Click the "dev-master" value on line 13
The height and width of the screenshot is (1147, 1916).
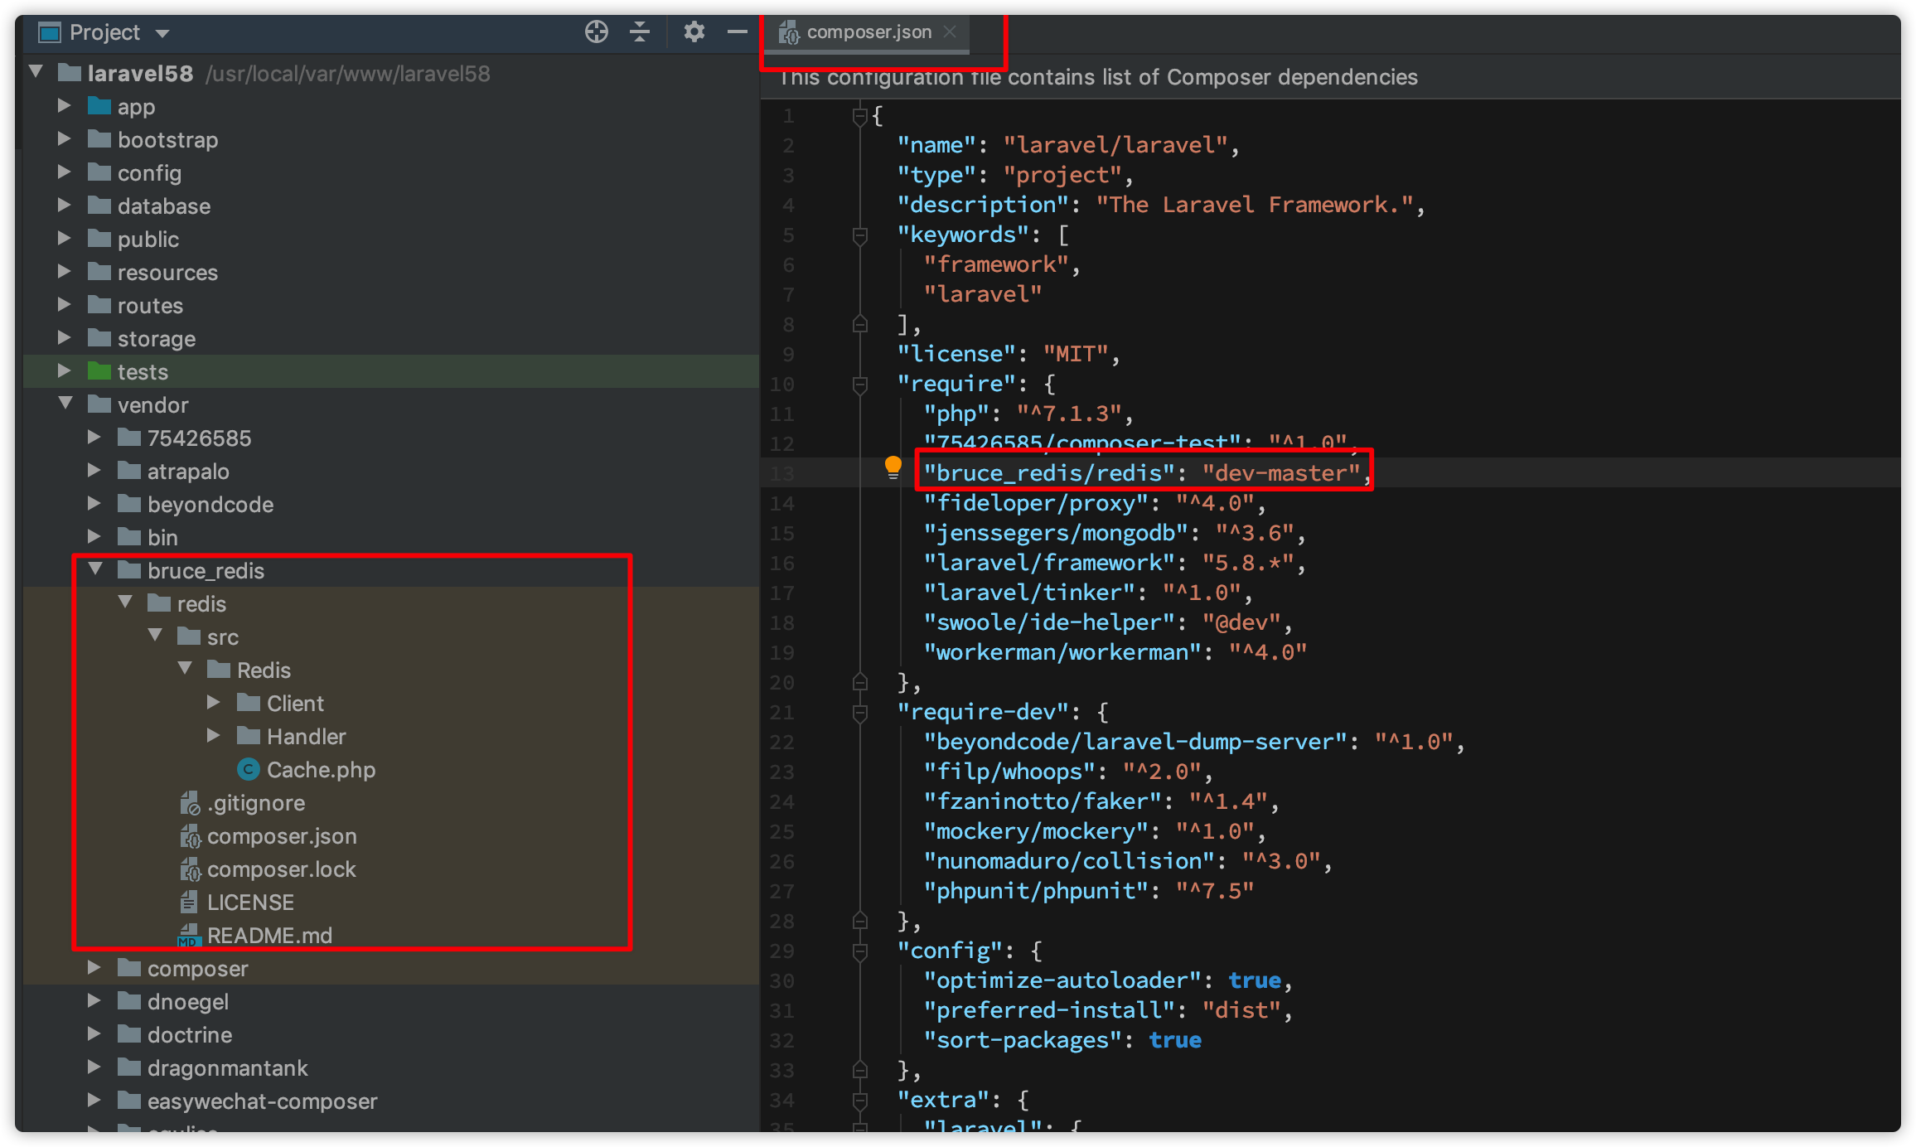[x=1280, y=473]
